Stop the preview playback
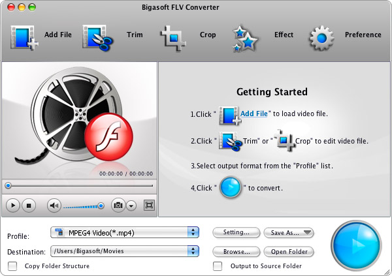This screenshot has width=392, height=276. (29, 206)
